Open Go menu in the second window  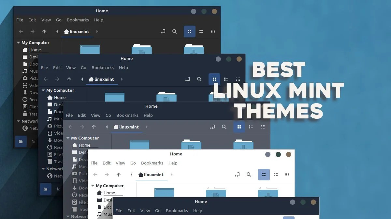(x=84, y=67)
